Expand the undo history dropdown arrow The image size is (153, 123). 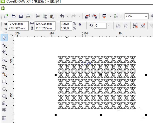(x=68, y=16)
